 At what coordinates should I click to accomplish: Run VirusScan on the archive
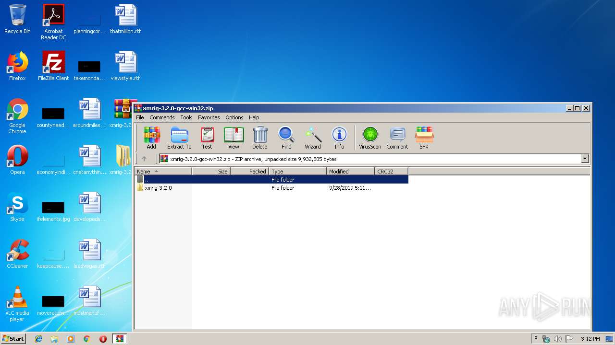point(370,138)
